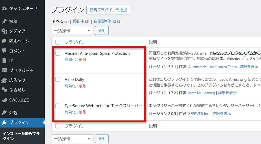Screen dimensions: 261x144
Task: Toggle the select-all checkbox in table header
Action: point(58,42)
